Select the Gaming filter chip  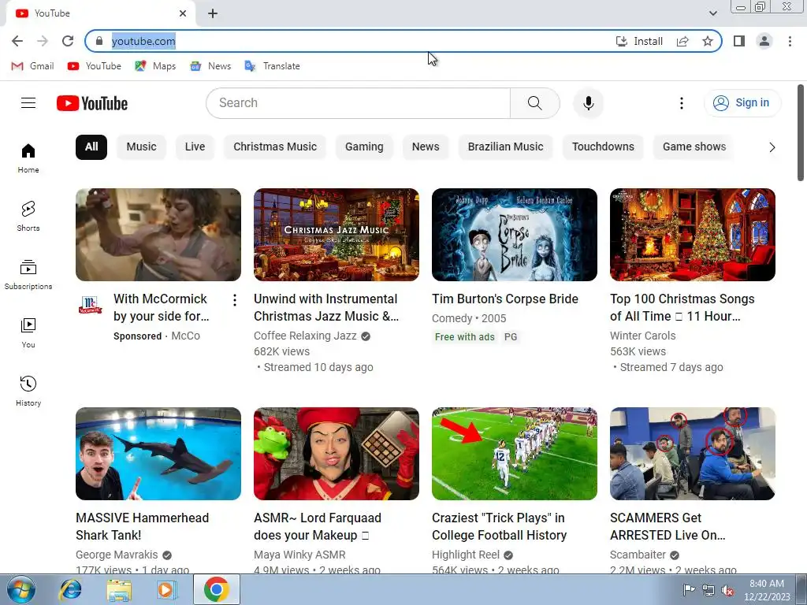(364, 147)
